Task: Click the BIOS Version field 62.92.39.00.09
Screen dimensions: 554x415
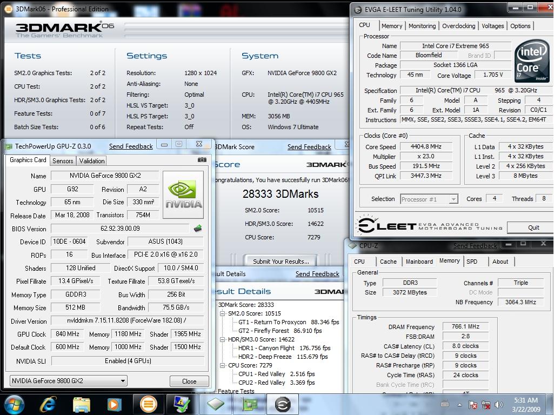Action: click(x=120, y=229)
